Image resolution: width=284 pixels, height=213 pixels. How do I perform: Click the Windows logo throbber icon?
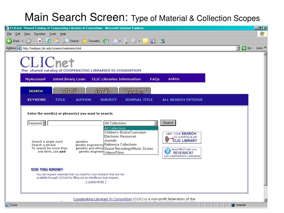click(262, 34)
